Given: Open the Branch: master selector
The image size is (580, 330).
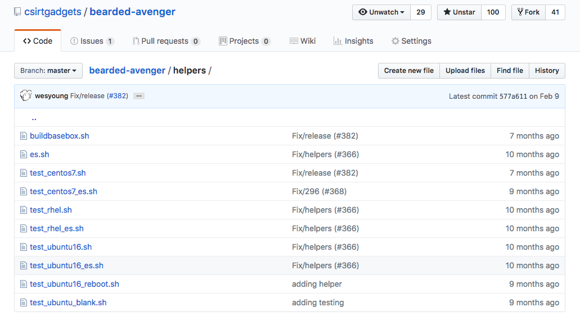Looking at the screenshot, I should pos(48,71).
